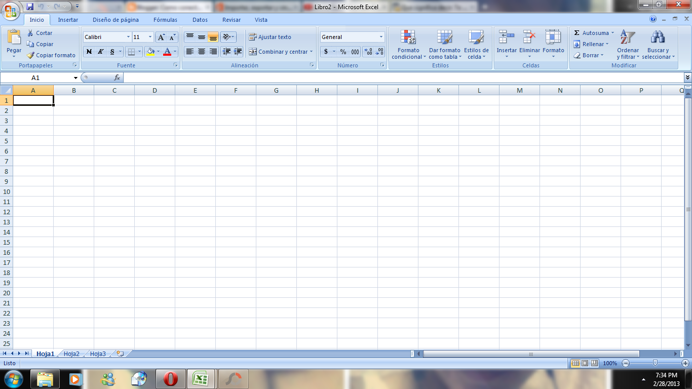Click Combinar y centrar
This screenshot has height=389, width=692.
pyautogui.click(x=281, y=52)
